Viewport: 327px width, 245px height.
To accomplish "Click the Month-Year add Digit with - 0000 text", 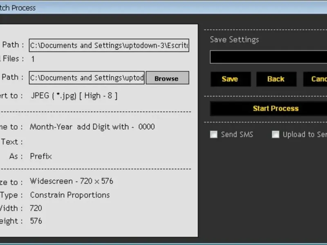I will tap(92, 127).
